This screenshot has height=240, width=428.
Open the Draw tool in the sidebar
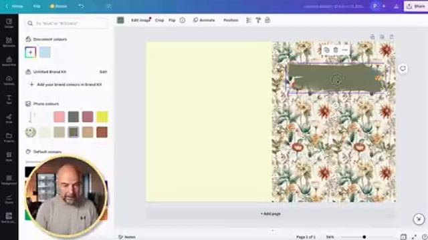pyautogui.click(x=9, y=119)
